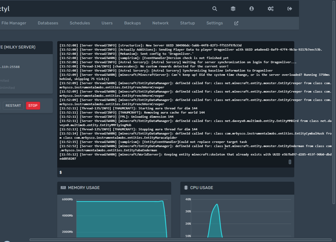Viewport: 336px width, 242px height.
Task: Open the Schedules tab
Action: click(80, 23)
